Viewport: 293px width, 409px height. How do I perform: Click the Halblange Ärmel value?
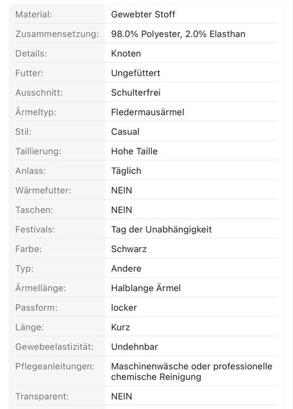point(146,288)
